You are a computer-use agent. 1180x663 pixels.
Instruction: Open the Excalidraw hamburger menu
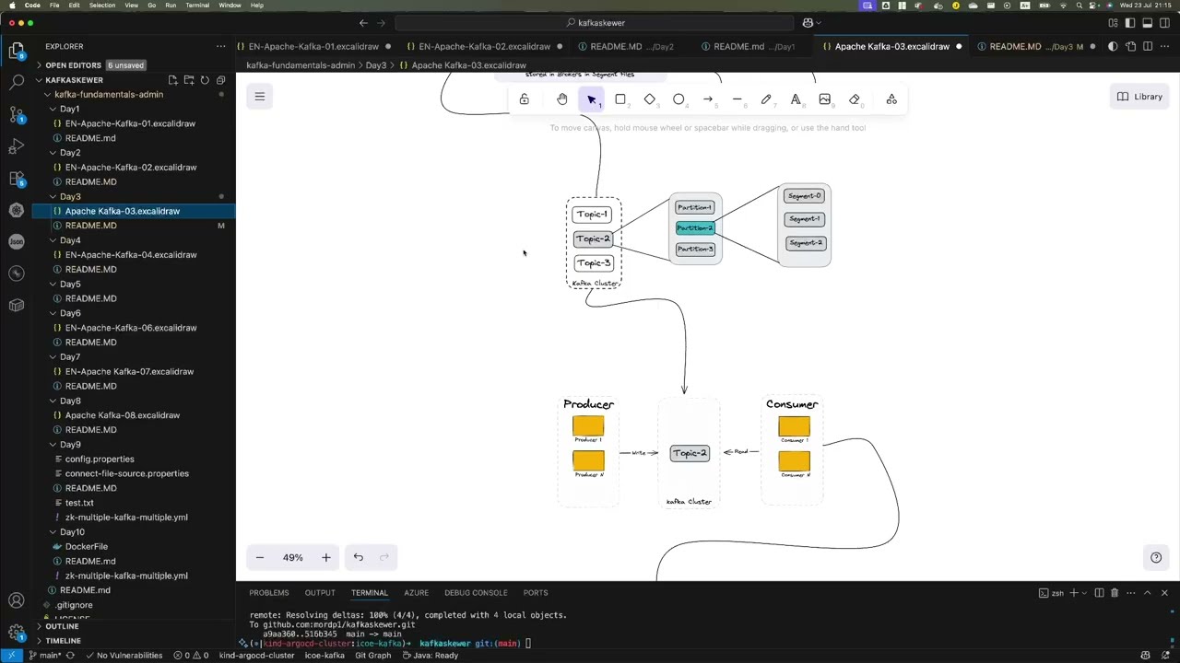[260, 97]
